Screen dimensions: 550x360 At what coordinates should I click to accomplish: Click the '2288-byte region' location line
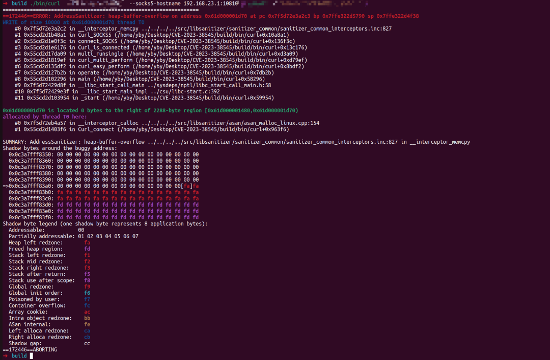point(150,111)
